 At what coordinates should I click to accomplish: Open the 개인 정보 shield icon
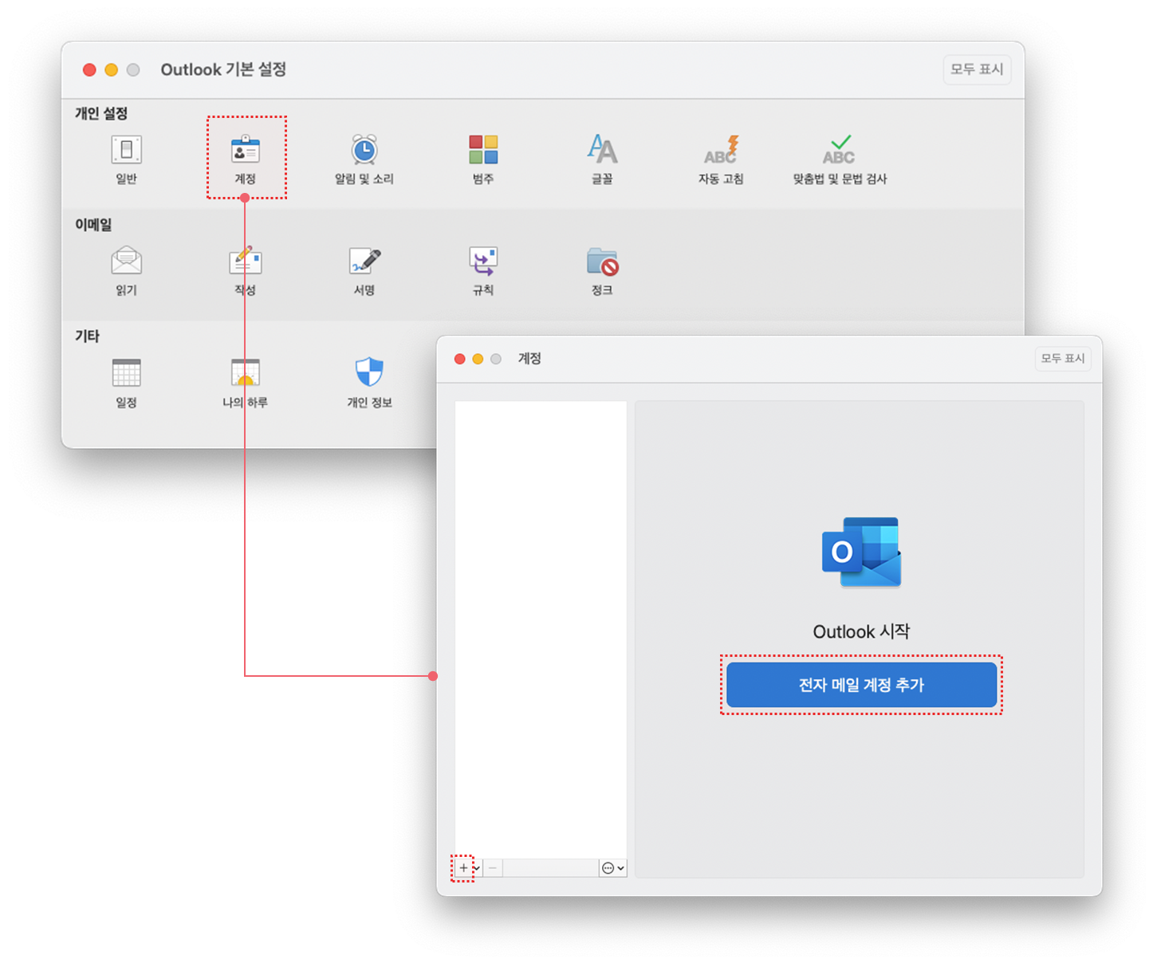369,373
